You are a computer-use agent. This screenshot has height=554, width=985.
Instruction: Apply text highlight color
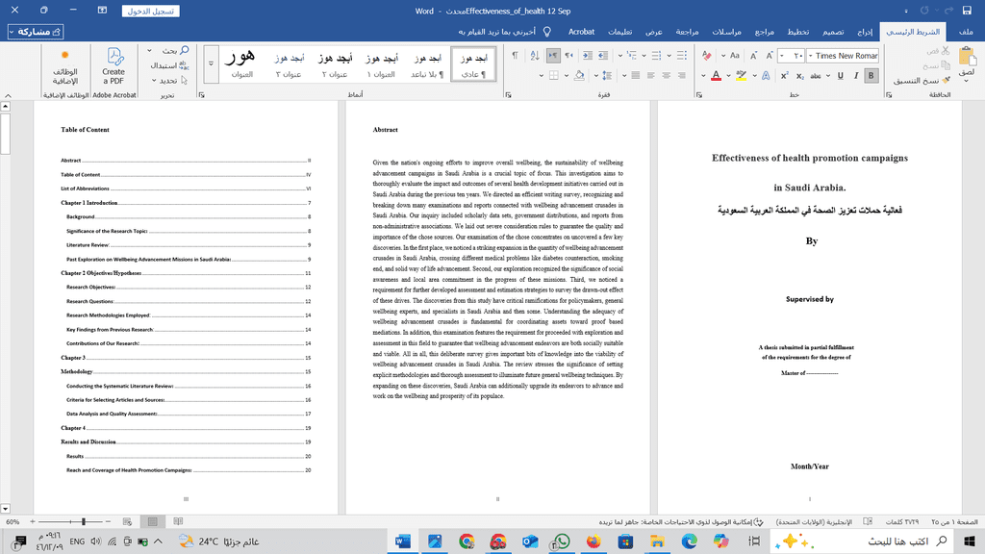pos(741,75)
